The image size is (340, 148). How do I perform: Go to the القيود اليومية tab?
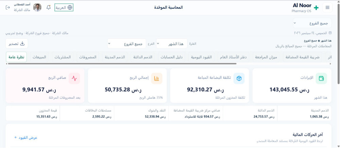click(201, 57)
